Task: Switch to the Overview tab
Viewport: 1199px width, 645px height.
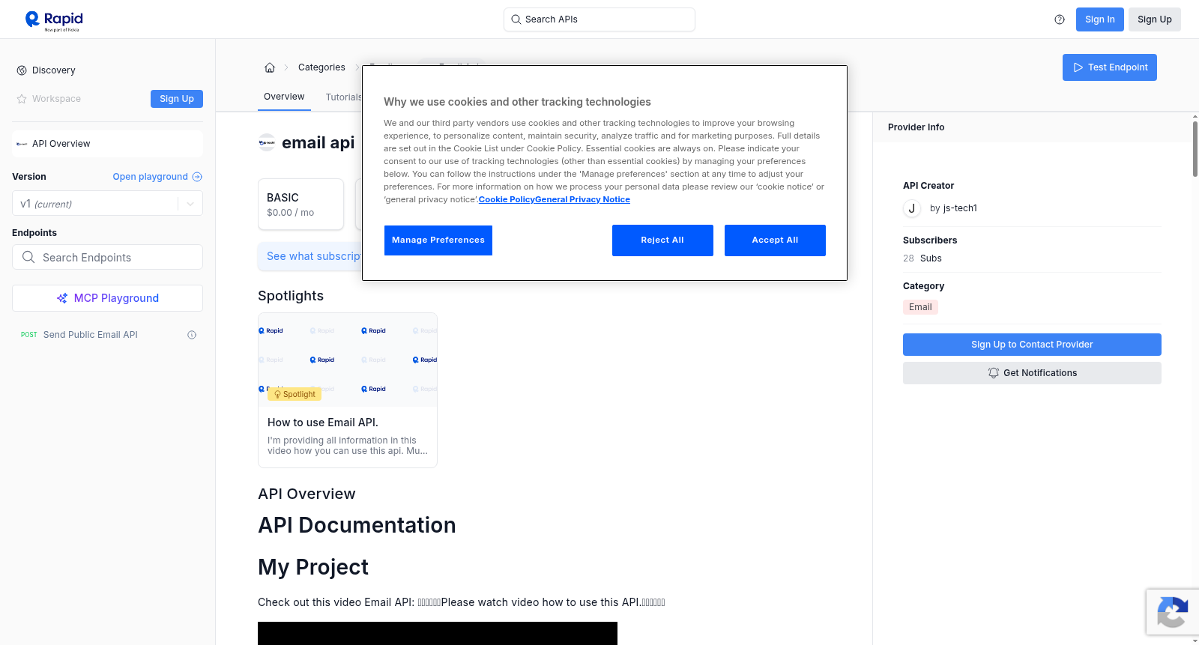Action: point(284,97)
